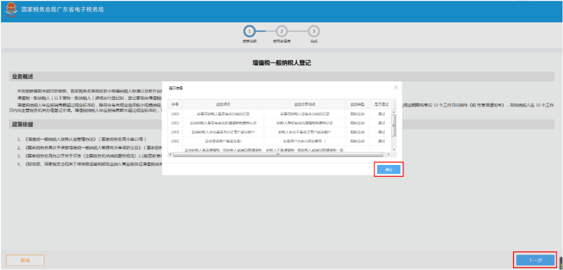Click the 完成 step label
The width and height of the screenshot is (563, 270).
point(314,42)
